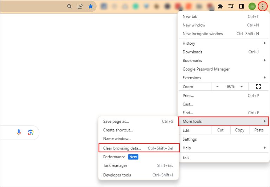Open Google Password Manager
The image size is (270, 187).
tap(223, 69)
